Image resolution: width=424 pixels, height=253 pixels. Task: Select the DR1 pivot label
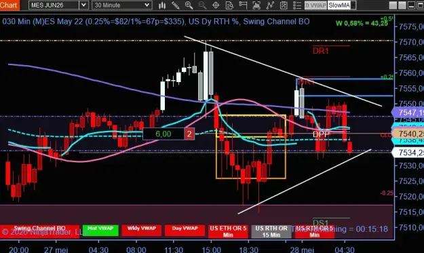pyautogui.click(x=321, y=51)
